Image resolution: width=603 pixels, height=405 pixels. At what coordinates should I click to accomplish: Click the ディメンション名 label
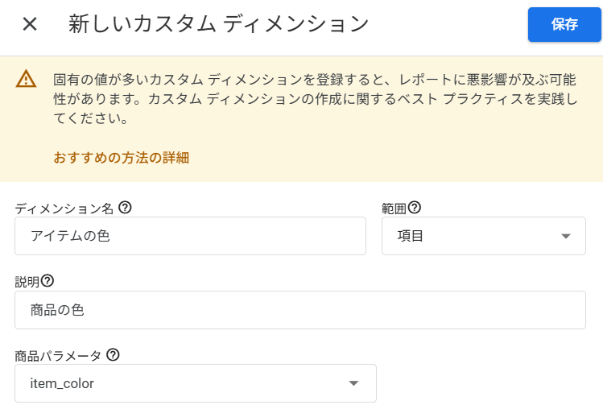tap(64, 209)
